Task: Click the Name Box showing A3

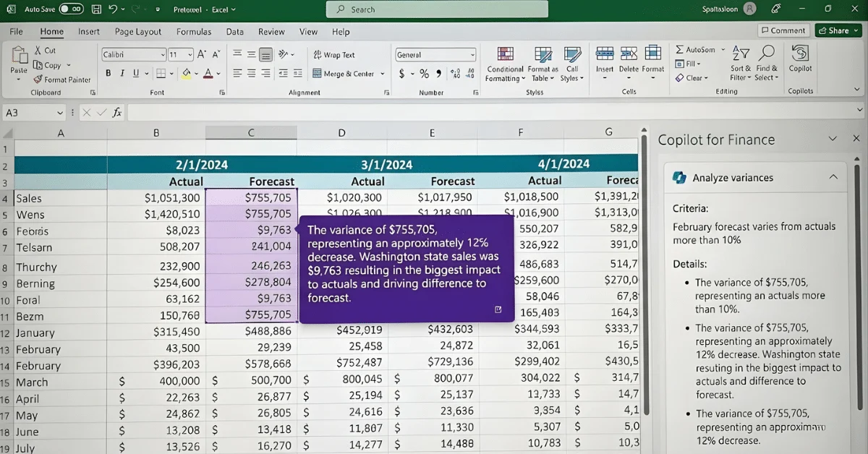Action: click(34, 113)
